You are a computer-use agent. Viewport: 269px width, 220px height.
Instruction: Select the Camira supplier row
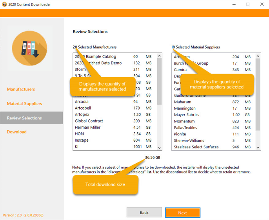coord(214,70)
